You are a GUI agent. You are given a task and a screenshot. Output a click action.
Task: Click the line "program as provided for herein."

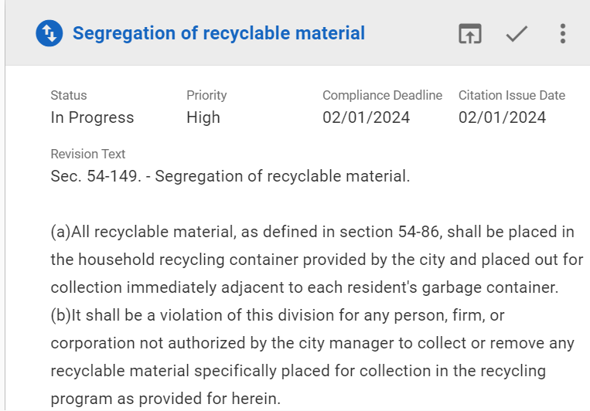point(165,399)
